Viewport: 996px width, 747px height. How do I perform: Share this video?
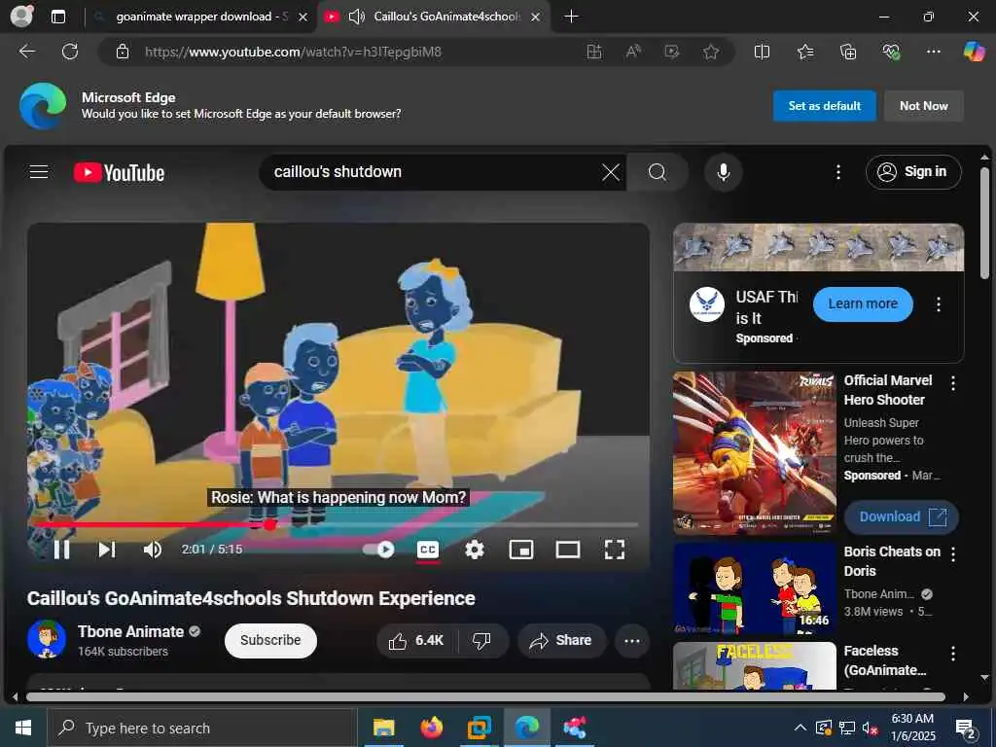tap(561, 640)
